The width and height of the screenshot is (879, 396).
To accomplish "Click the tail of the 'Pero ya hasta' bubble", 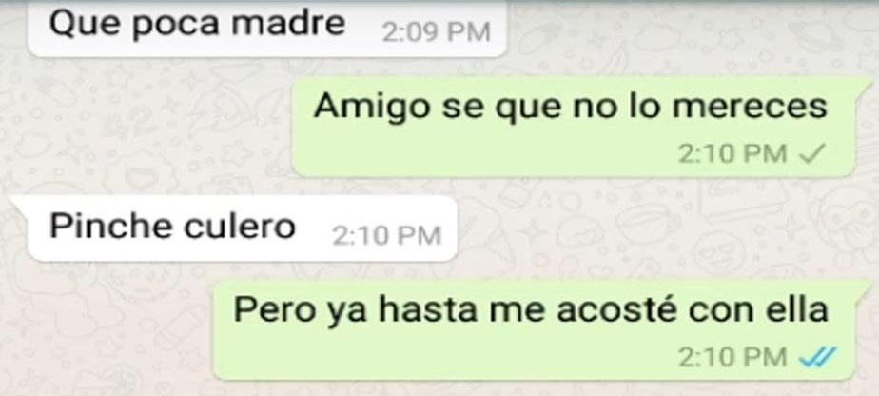I will pyautogui.click(x=862, y=287).
